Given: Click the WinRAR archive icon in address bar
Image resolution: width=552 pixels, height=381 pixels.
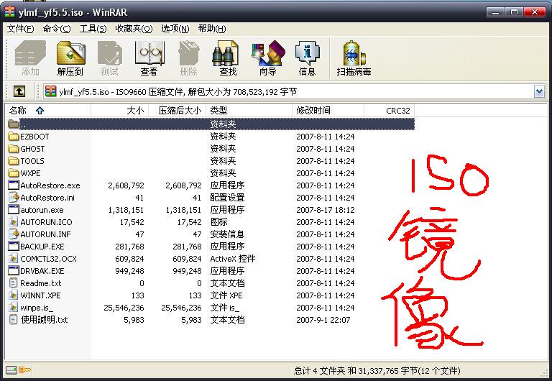Looking at the screenshot, I should (x=51, y=91).
